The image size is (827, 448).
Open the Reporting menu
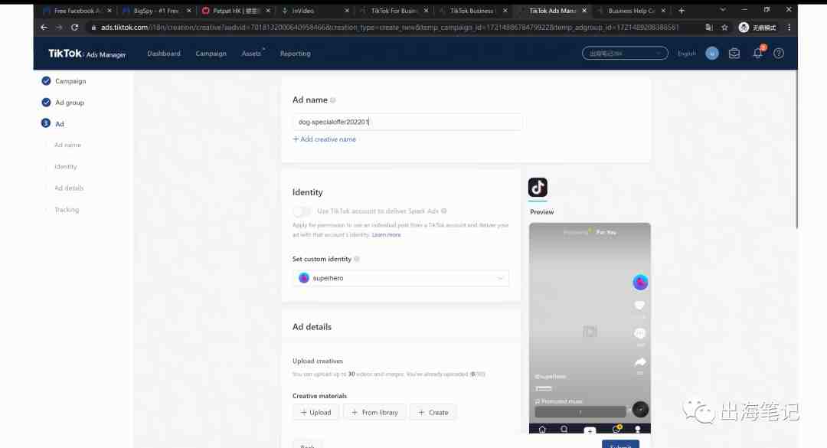(296, 54)
